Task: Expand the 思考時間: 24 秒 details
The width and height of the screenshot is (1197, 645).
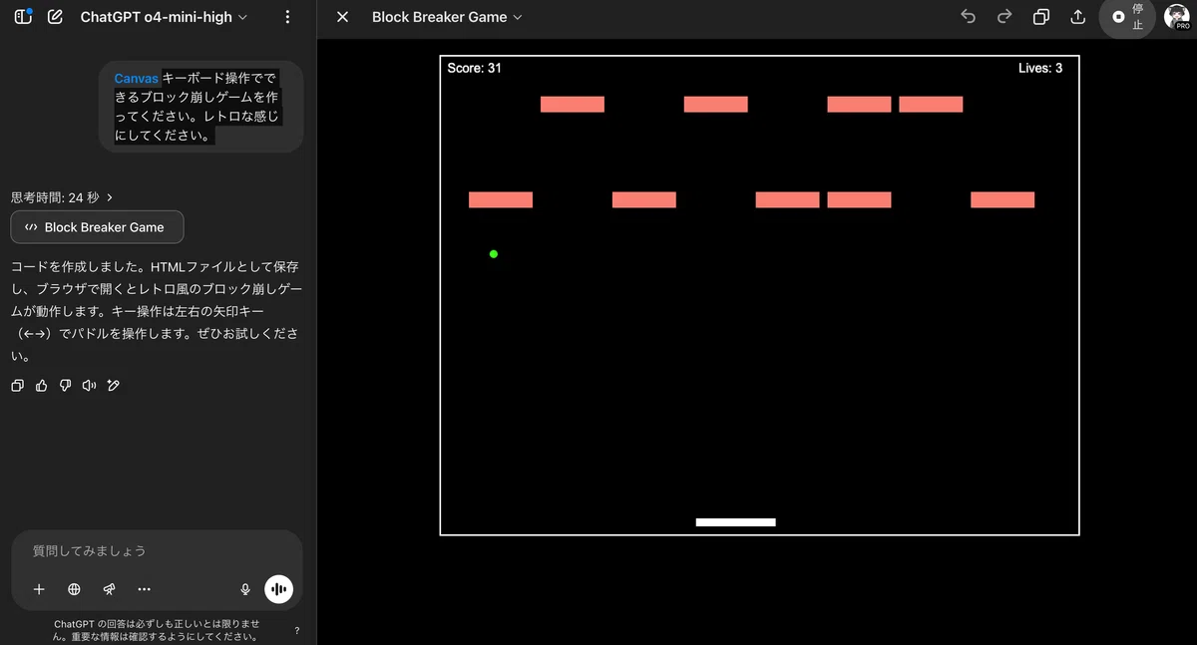Action: 62,197
